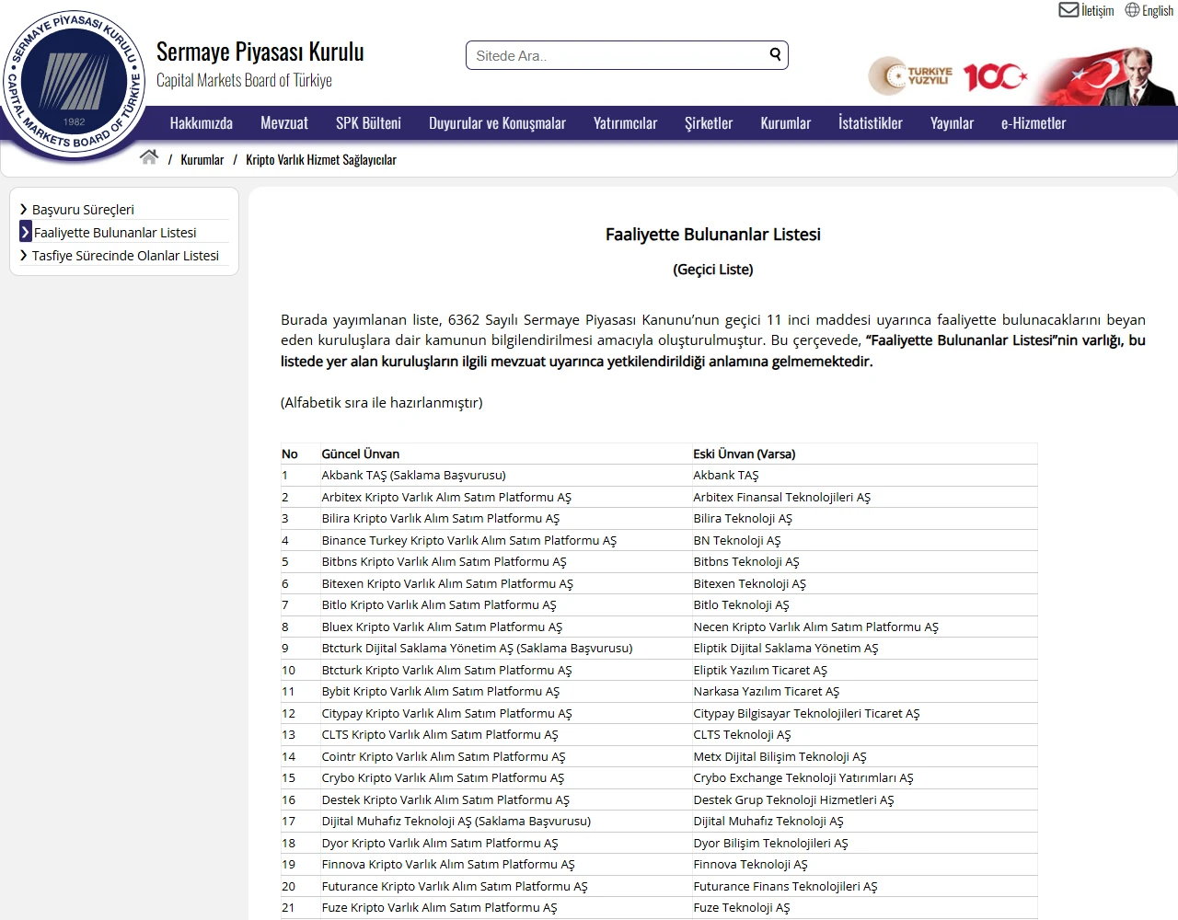Screen dimensions: 1178x920
Task: Click Bitexen Kripto Varlık Alım Satım Platformu AŞ
Action: tap(447, 584)
